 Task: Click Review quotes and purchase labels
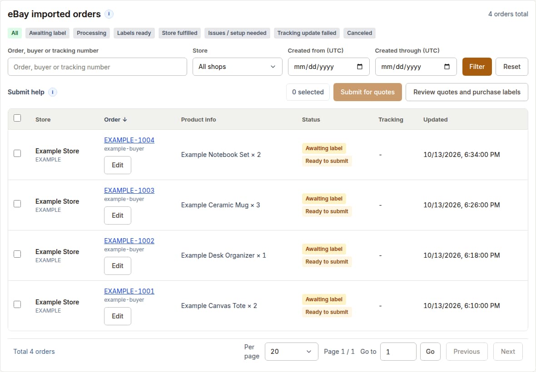[x=467, y=92]
